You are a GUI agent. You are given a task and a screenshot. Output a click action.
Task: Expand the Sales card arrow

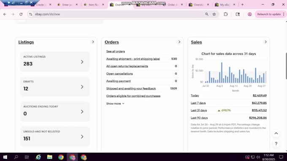pyautogui.click(x=265, y=42)
